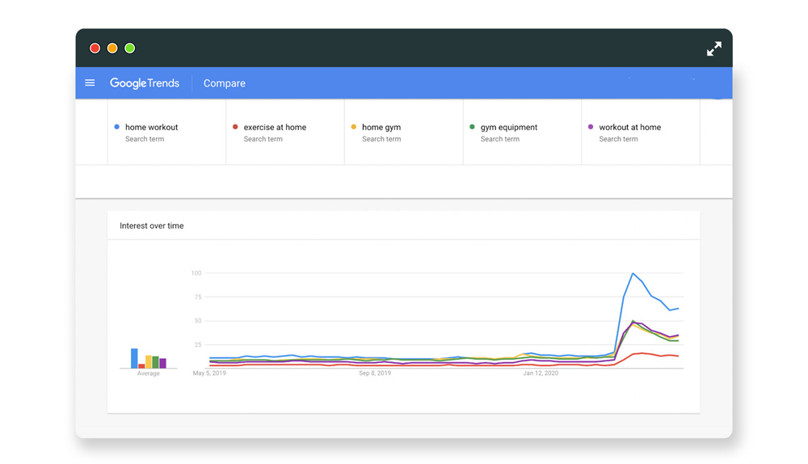808x464 pixels.
Task: Open the Compare section in header
Action: tap(224, 83)
